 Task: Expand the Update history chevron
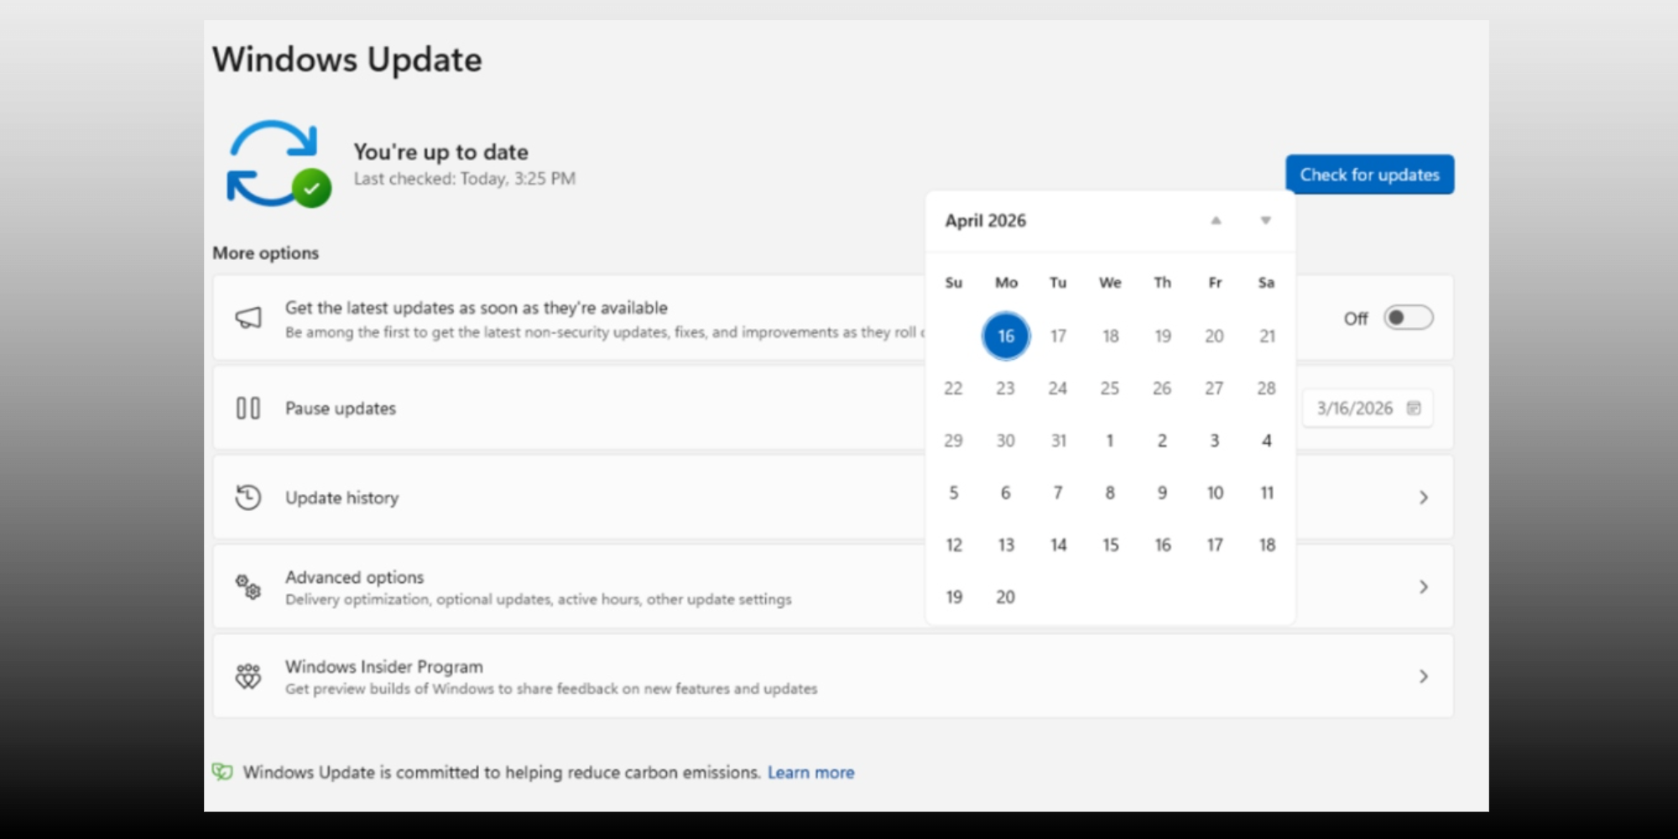(x=1423, y=498)
